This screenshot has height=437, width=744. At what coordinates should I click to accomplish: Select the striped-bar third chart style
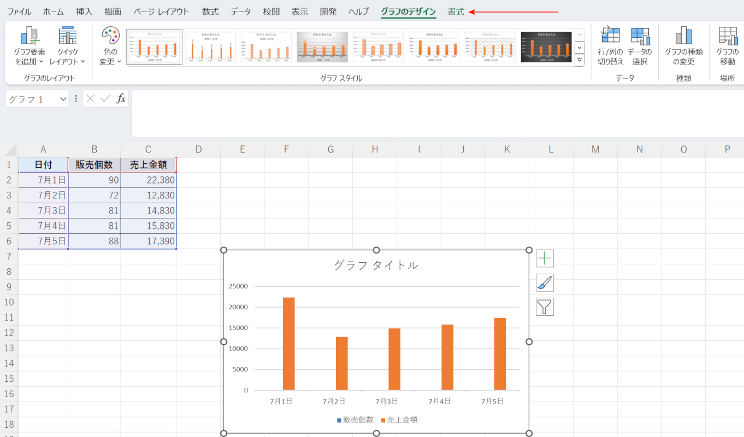tap(267, 47)
